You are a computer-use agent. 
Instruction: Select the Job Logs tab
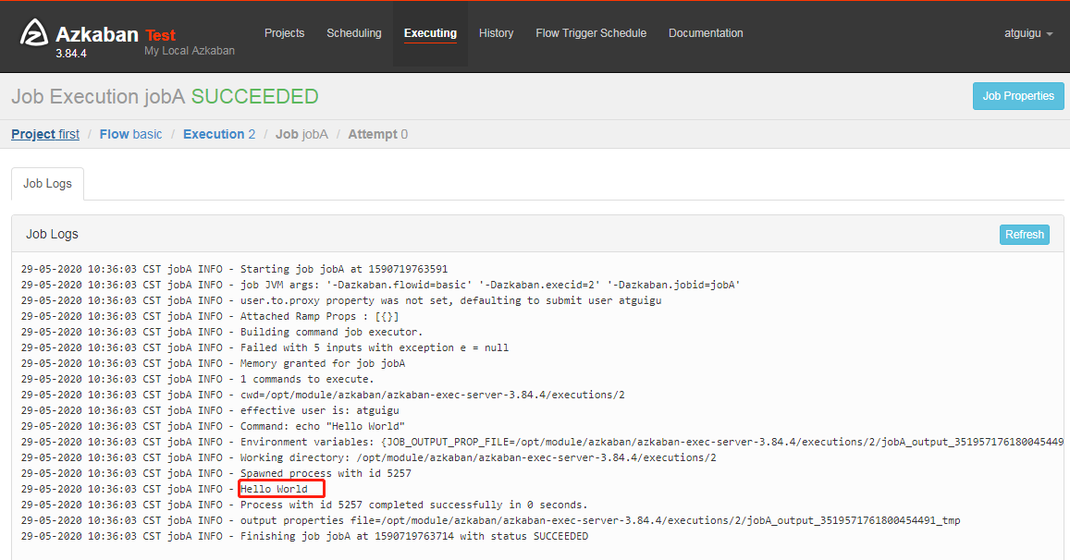coord(48,184)
